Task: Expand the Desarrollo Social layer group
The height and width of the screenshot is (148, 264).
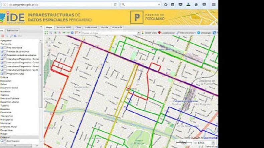Action: pos(9,88)
